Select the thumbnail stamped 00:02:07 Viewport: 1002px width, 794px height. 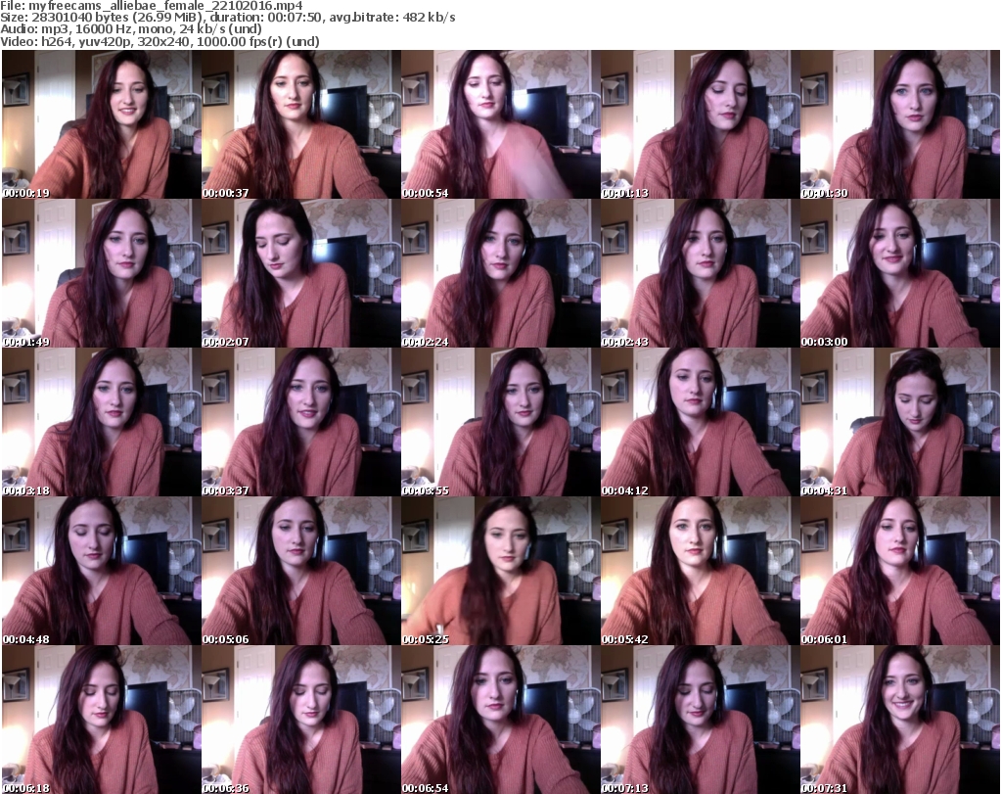point(301,273)
